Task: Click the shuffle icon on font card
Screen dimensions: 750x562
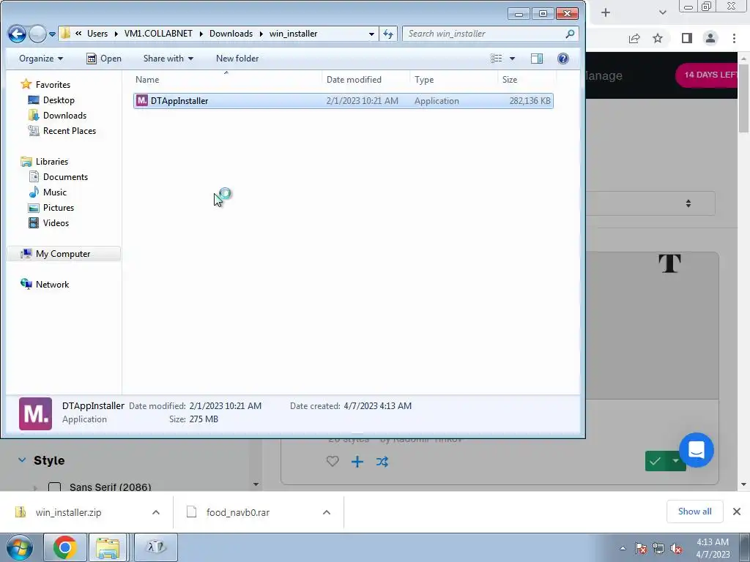Action: (x=382, y=462)
